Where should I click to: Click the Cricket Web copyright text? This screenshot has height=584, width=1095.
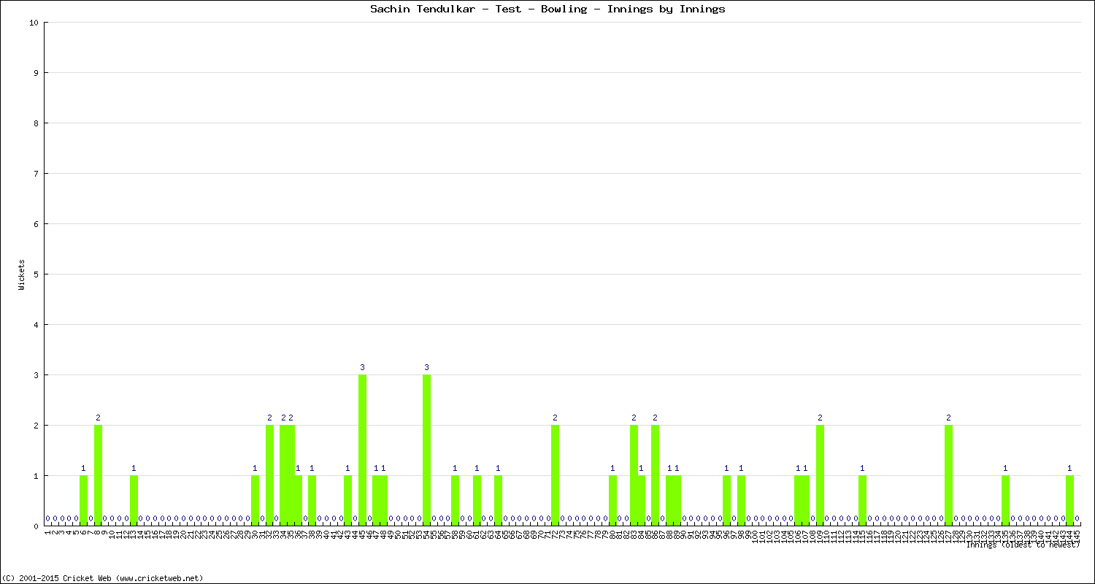pos(103,578)
